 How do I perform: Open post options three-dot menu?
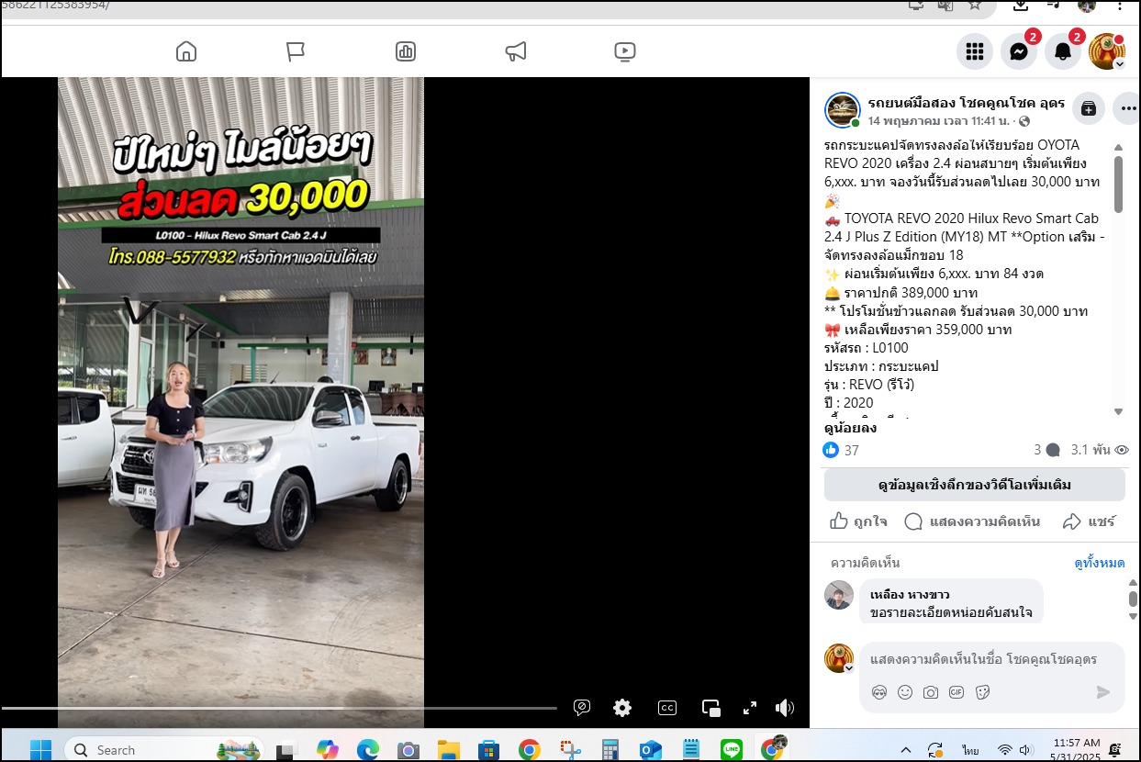(x=1127, y=108)
